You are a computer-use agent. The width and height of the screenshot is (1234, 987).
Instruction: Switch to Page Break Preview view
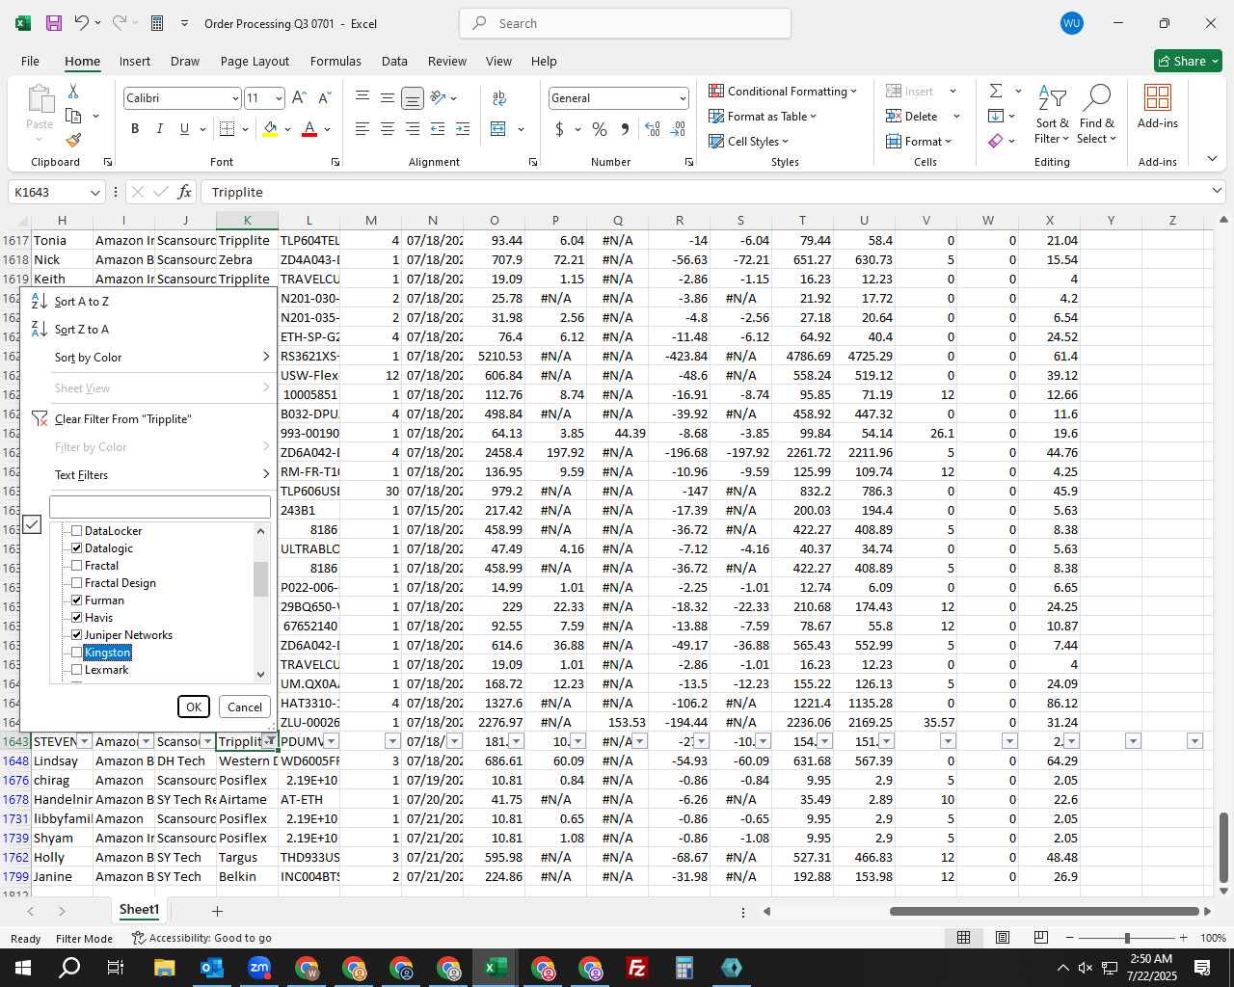tap(1041, 937)
